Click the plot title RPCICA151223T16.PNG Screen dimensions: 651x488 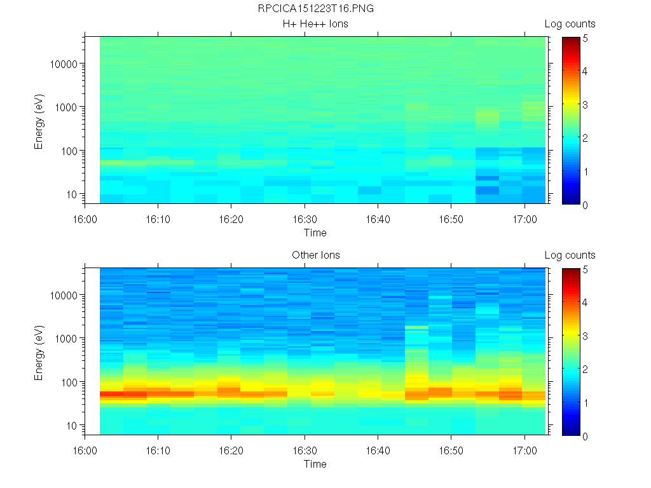[315, 9]
